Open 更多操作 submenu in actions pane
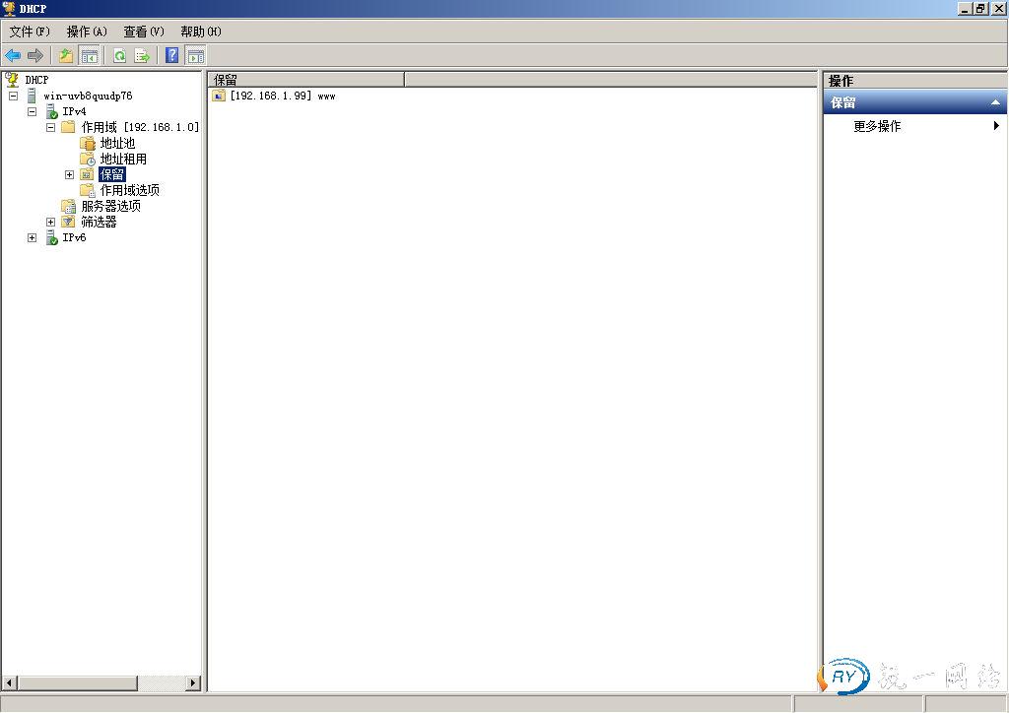 pyautogui.click(x=877, y=126)
